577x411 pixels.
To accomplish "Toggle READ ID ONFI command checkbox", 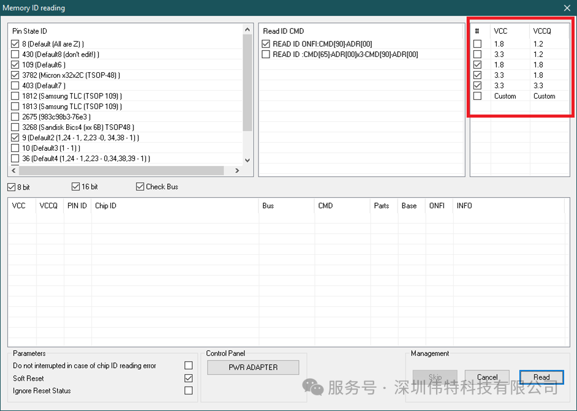I will click(x=266, y=44).
